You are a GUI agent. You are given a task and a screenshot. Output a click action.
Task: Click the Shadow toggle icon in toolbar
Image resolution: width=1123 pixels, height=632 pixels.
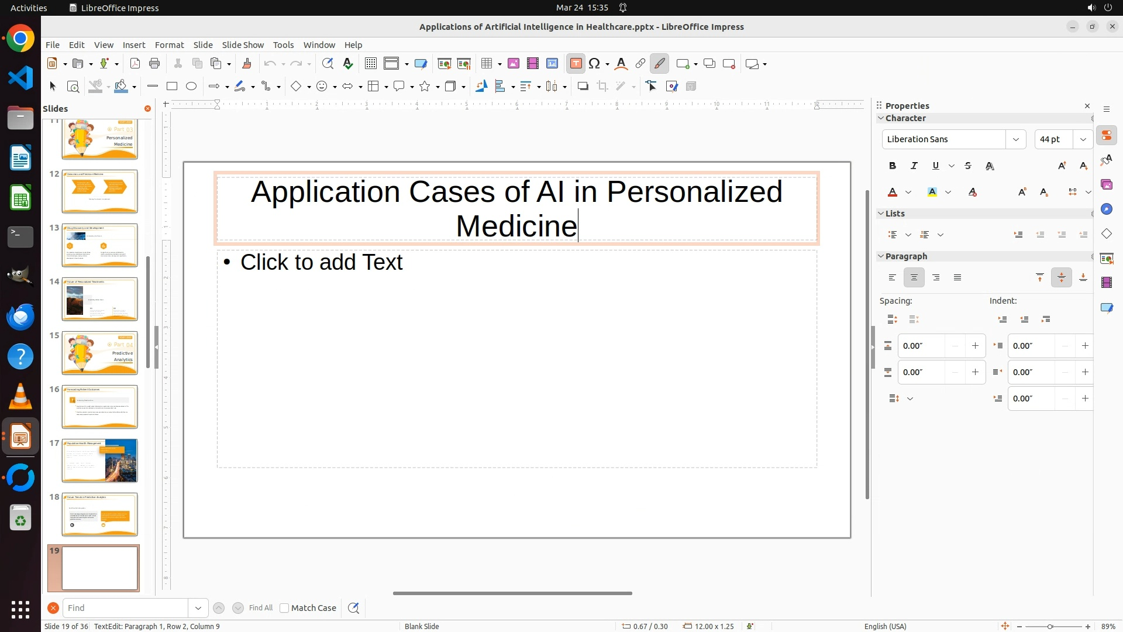(x=583, y=87)
